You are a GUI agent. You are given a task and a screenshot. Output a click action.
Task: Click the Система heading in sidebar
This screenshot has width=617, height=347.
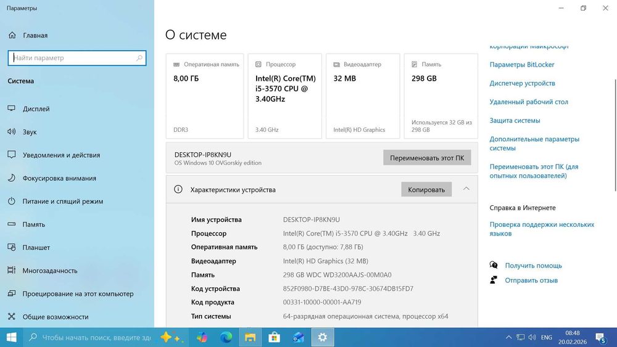pos(21,81)
